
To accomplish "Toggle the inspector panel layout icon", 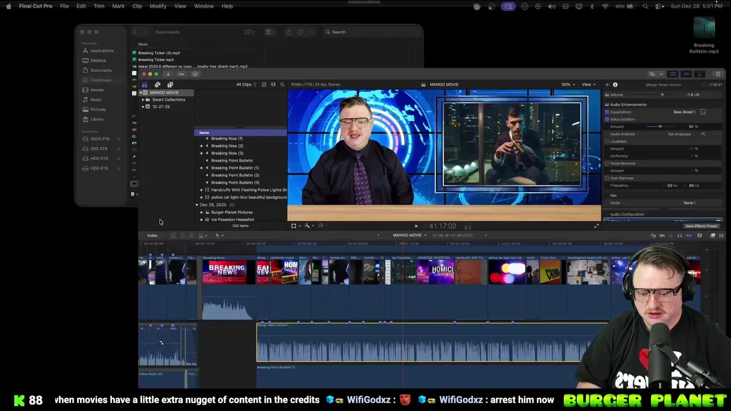I will pyautogui.click(x=700, y=74).
